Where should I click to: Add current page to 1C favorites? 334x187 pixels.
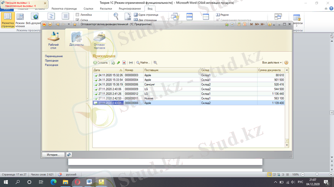(227, 25)
